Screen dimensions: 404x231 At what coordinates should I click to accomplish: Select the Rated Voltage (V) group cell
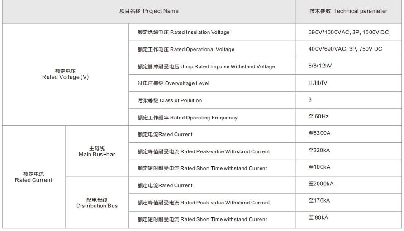[x=66, y=74]
